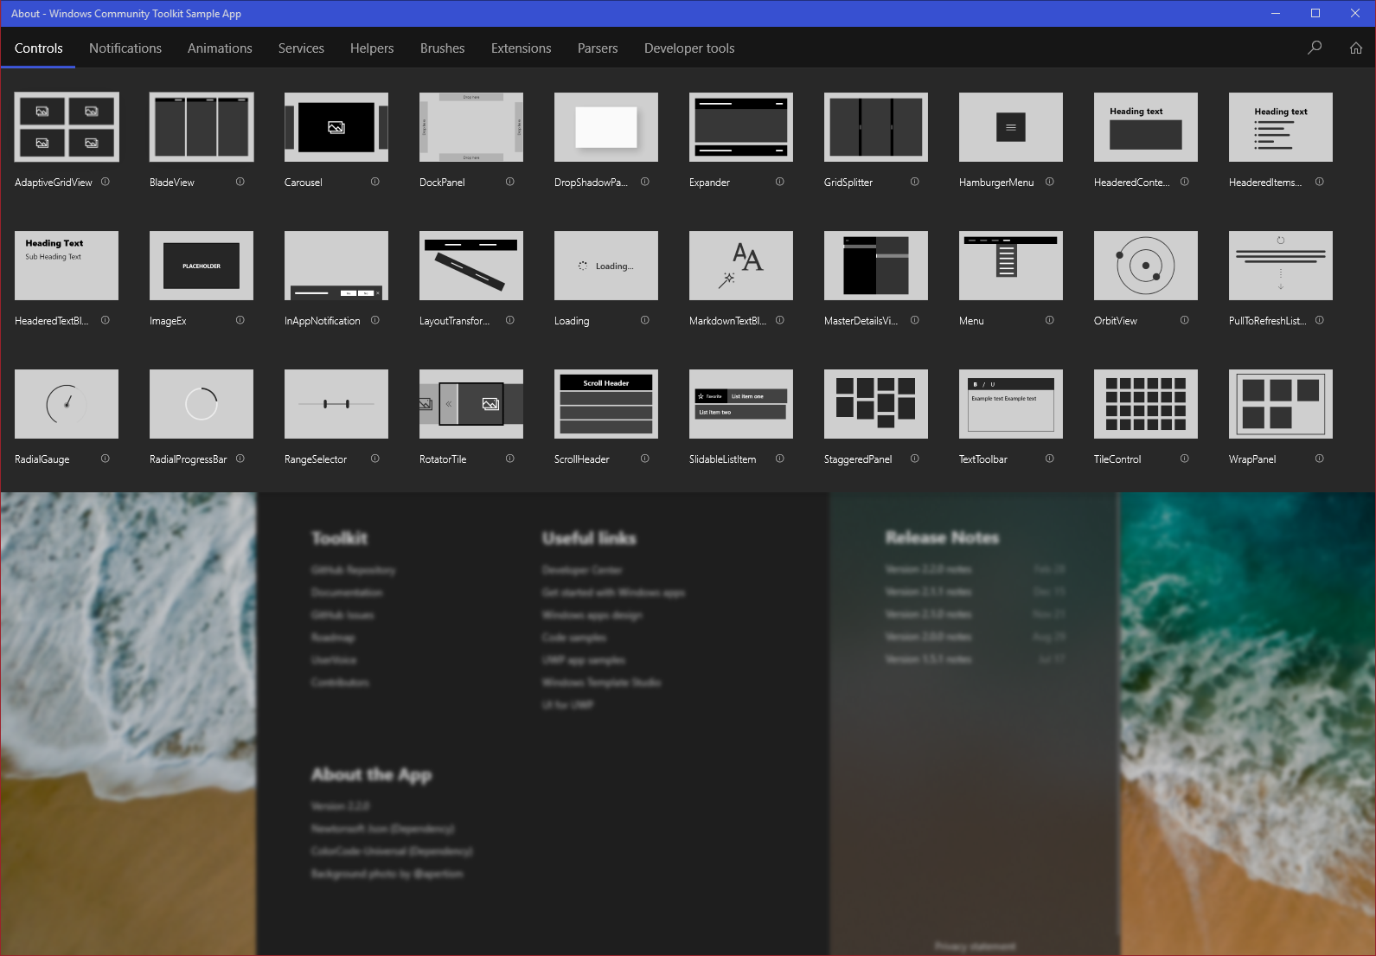Show info for MarkdownTextBlock
This screenshot has width=1376, height=956.
[x=780, y=320]
